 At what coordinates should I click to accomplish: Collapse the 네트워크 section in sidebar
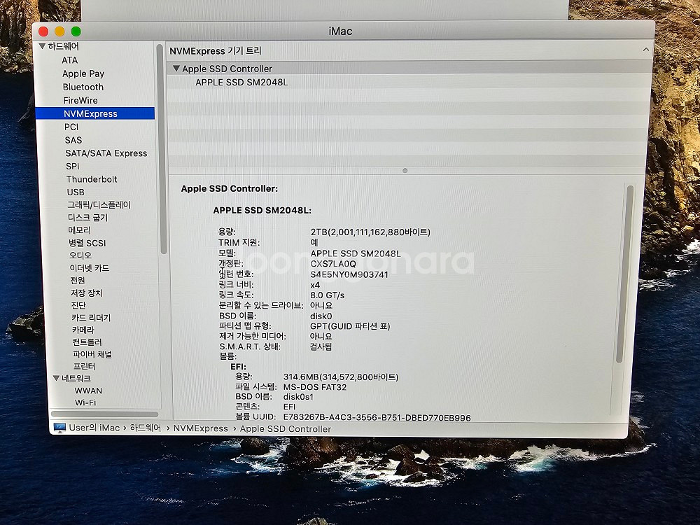point(56,378)
